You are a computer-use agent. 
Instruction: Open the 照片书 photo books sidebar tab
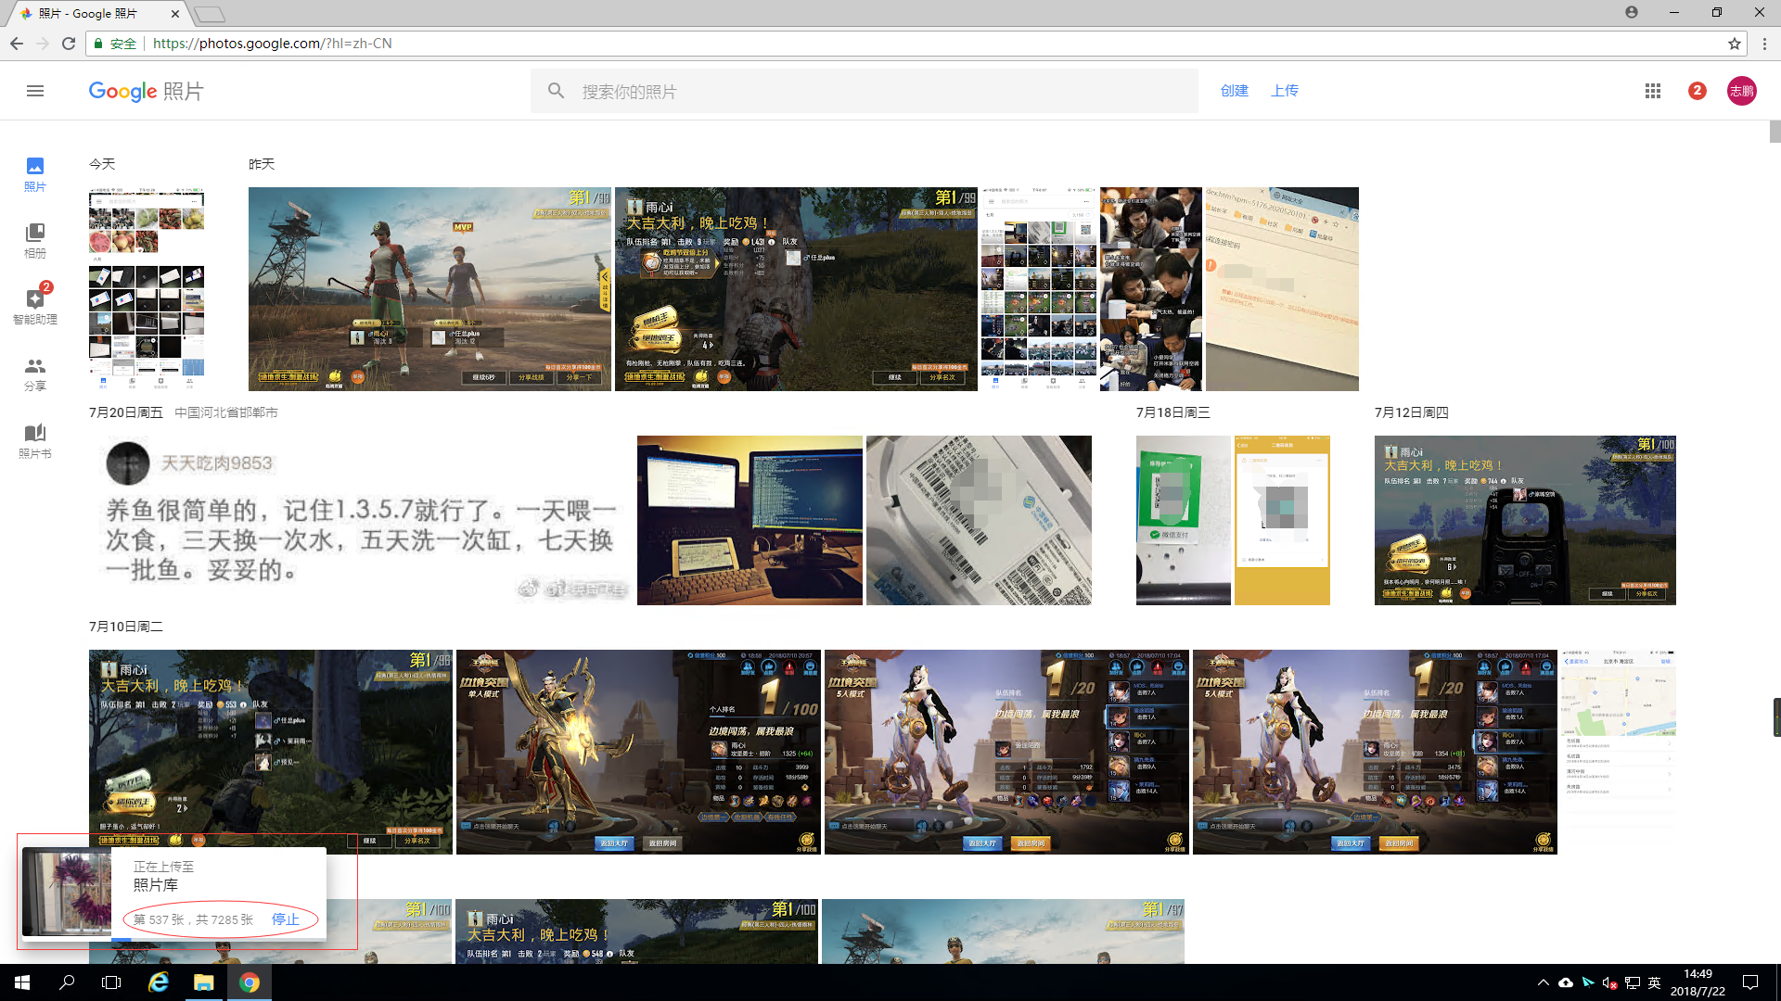(35, 441)
